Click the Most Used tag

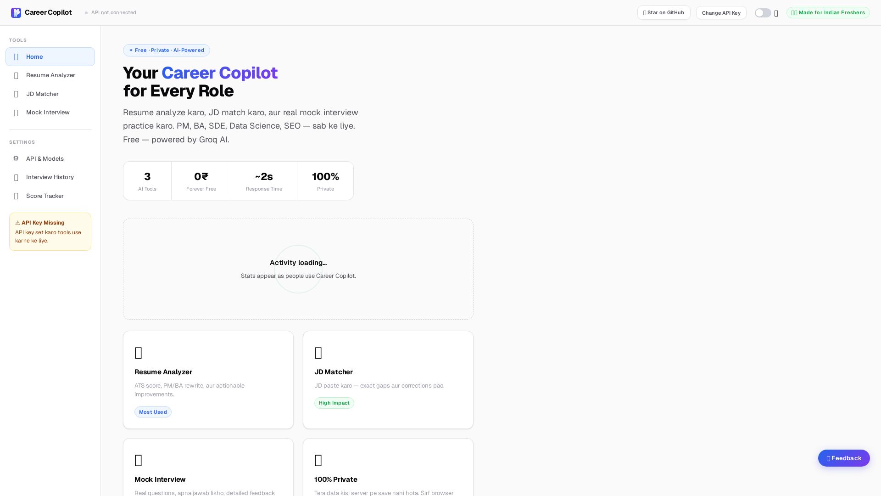[x=153, y=412]
